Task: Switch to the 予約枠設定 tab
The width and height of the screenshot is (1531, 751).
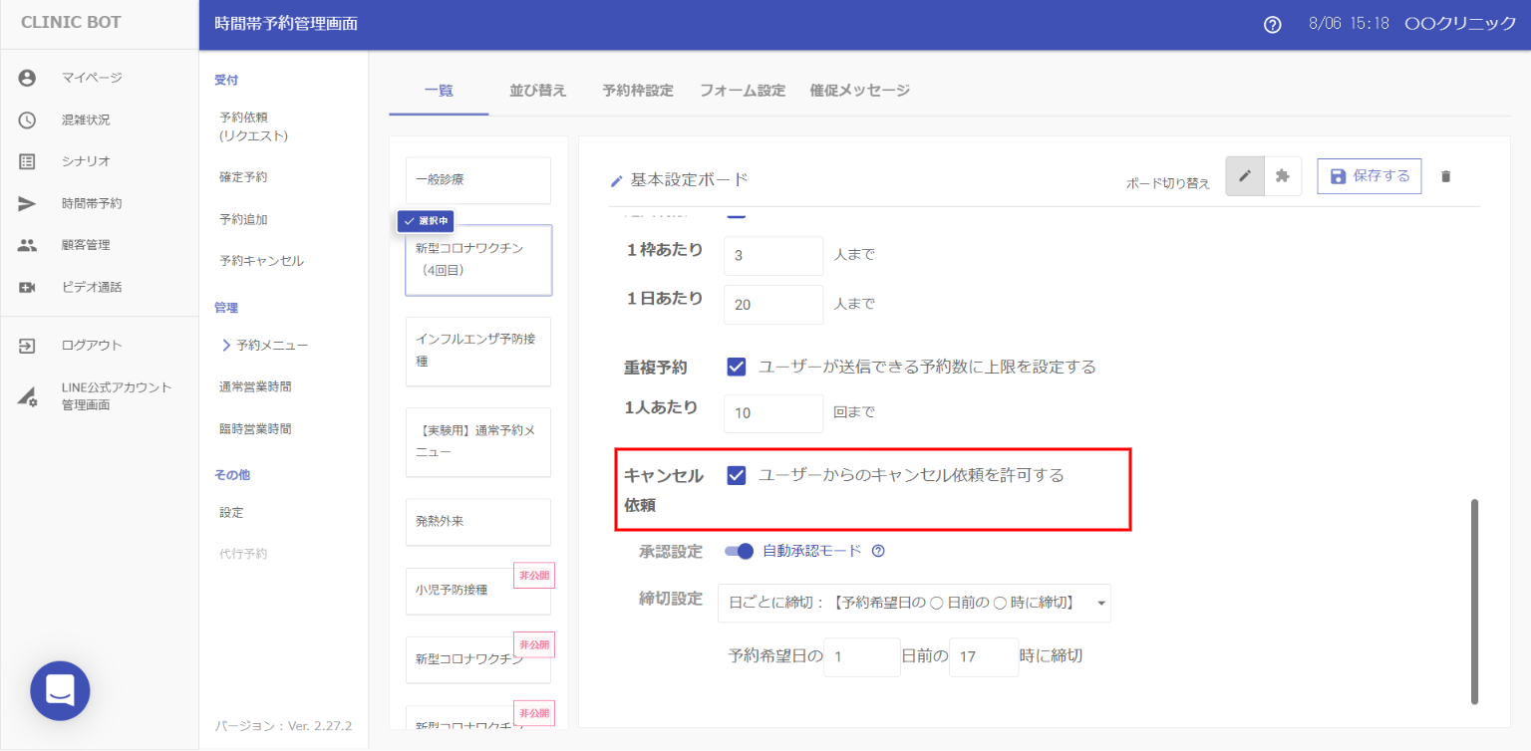Action: coord(637,91)
